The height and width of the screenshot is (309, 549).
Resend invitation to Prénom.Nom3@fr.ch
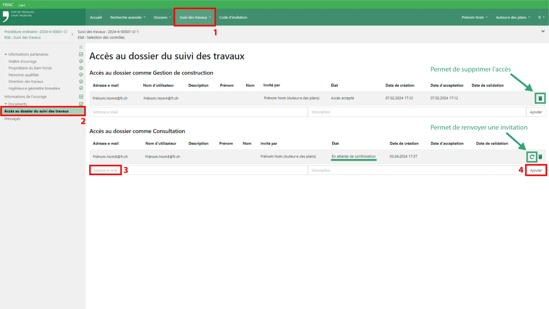pyautogui.click(x=532, y=157)
